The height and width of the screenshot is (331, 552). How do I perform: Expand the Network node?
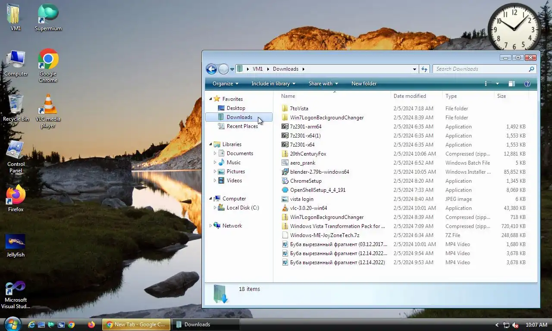coord(211,226)
